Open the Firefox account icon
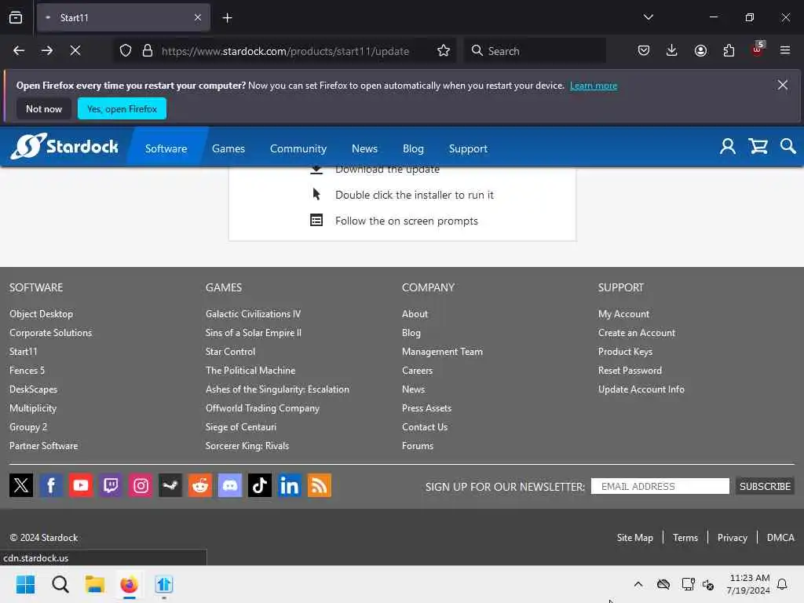 click(700, 50)
